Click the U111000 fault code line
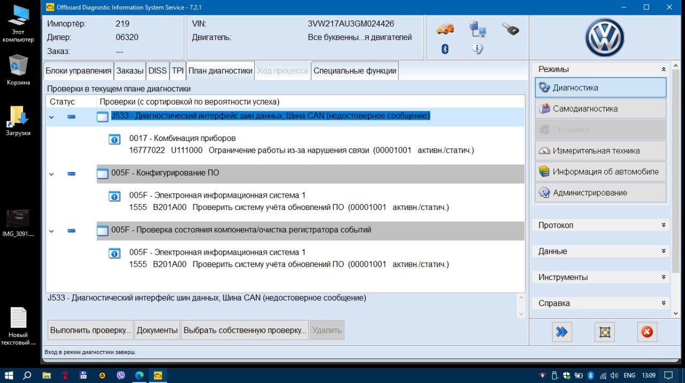The width and height of the screenshot is (685, 383). click(302, 150)
